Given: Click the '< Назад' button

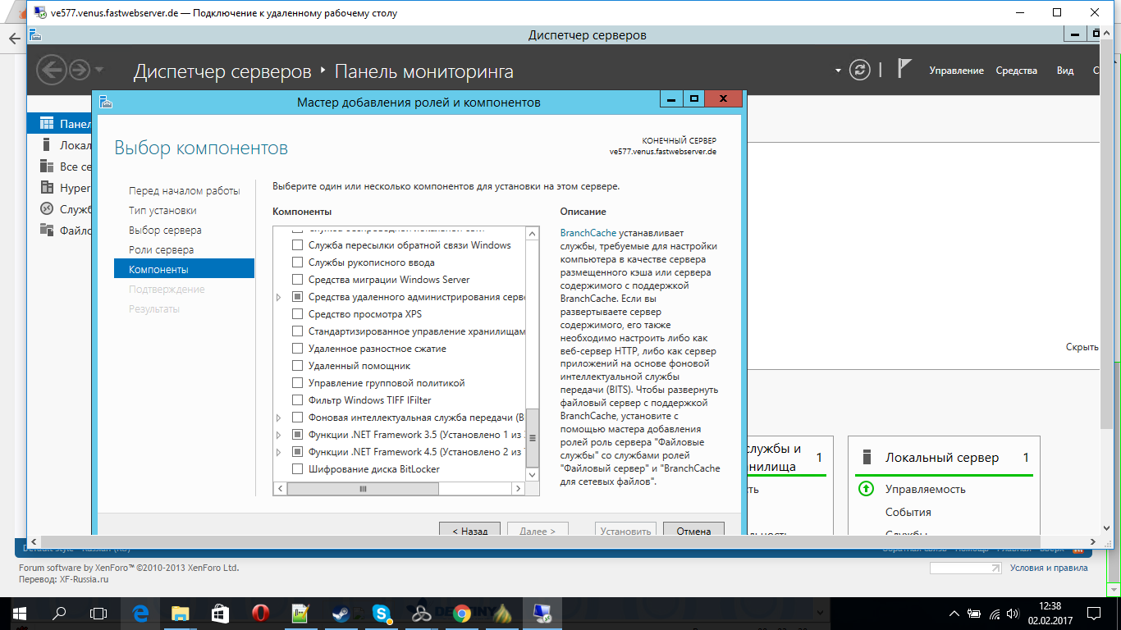Looking at the screenshot, I should coord(470,530).
